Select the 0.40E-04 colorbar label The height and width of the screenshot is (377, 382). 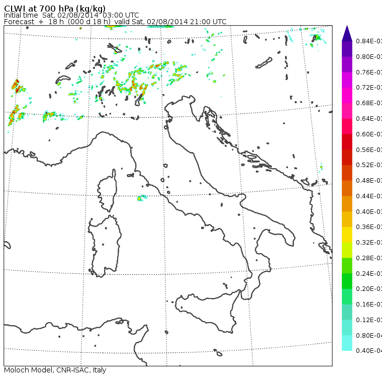[x=369, y=351]
